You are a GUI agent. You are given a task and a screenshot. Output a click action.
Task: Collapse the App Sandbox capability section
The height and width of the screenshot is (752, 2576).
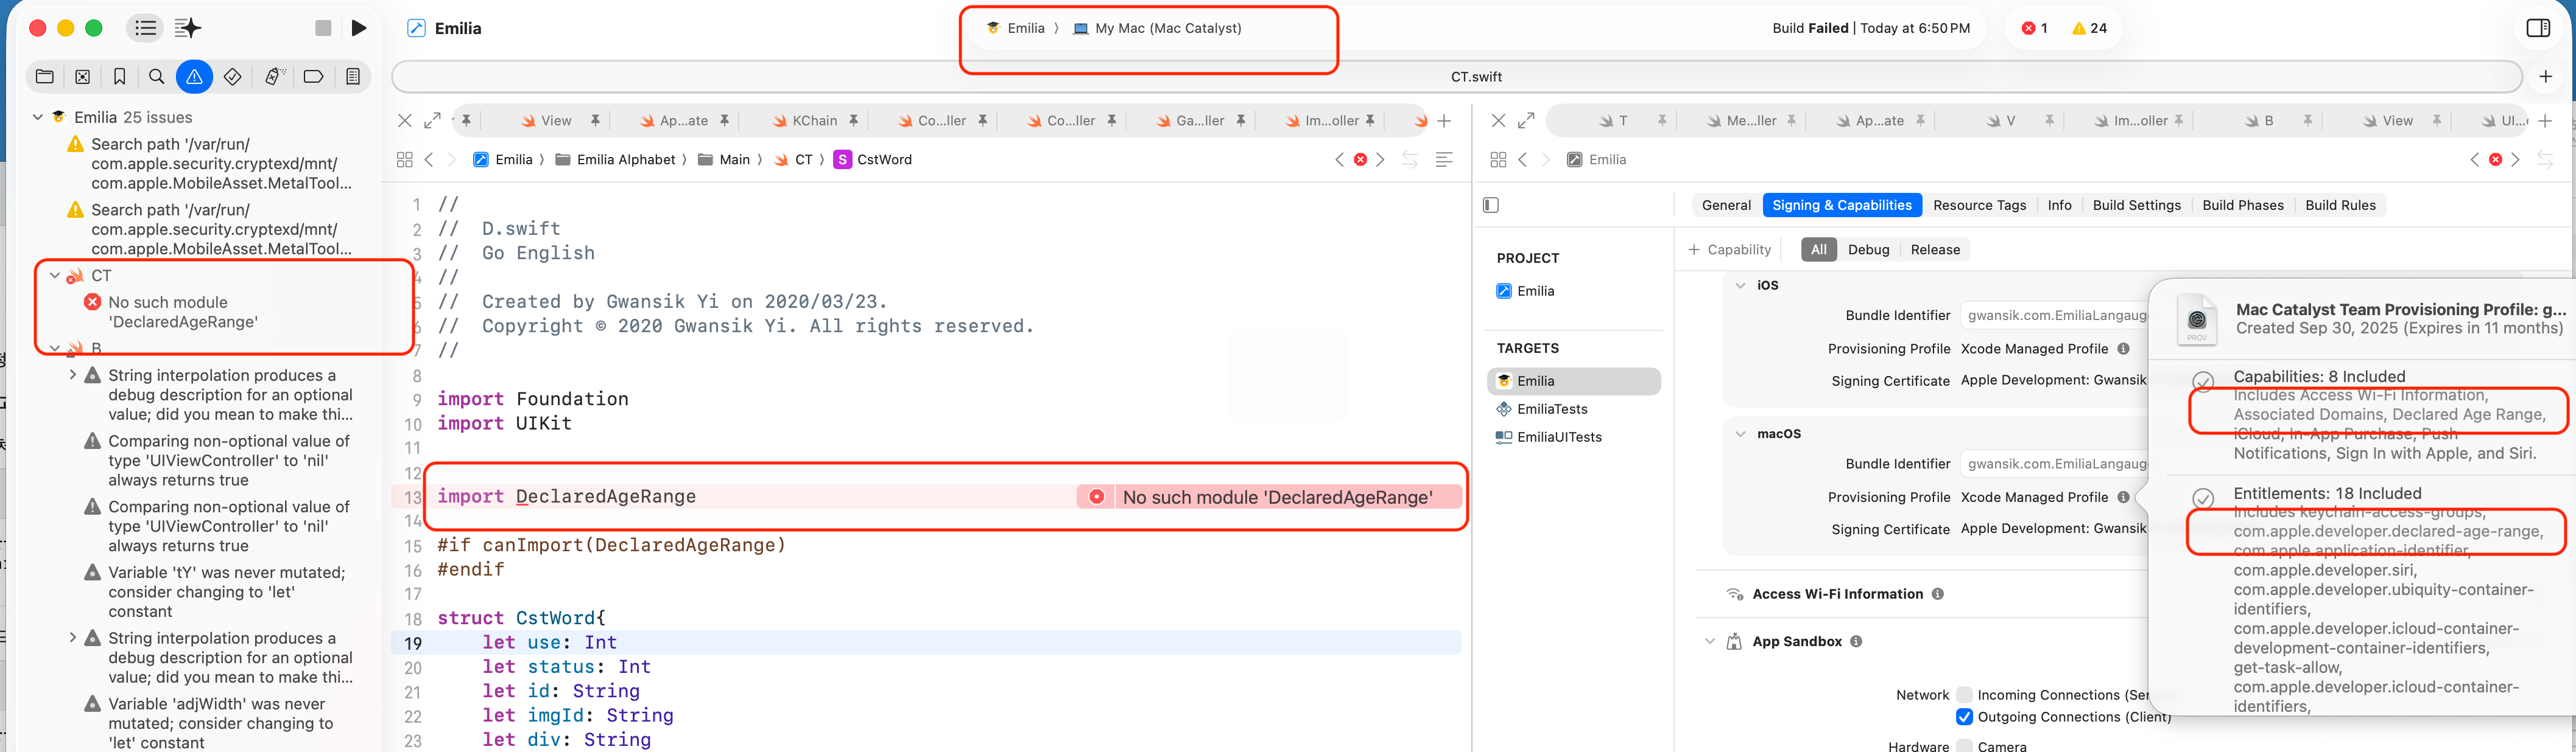pyautogui.click(x=1709, y=641)
